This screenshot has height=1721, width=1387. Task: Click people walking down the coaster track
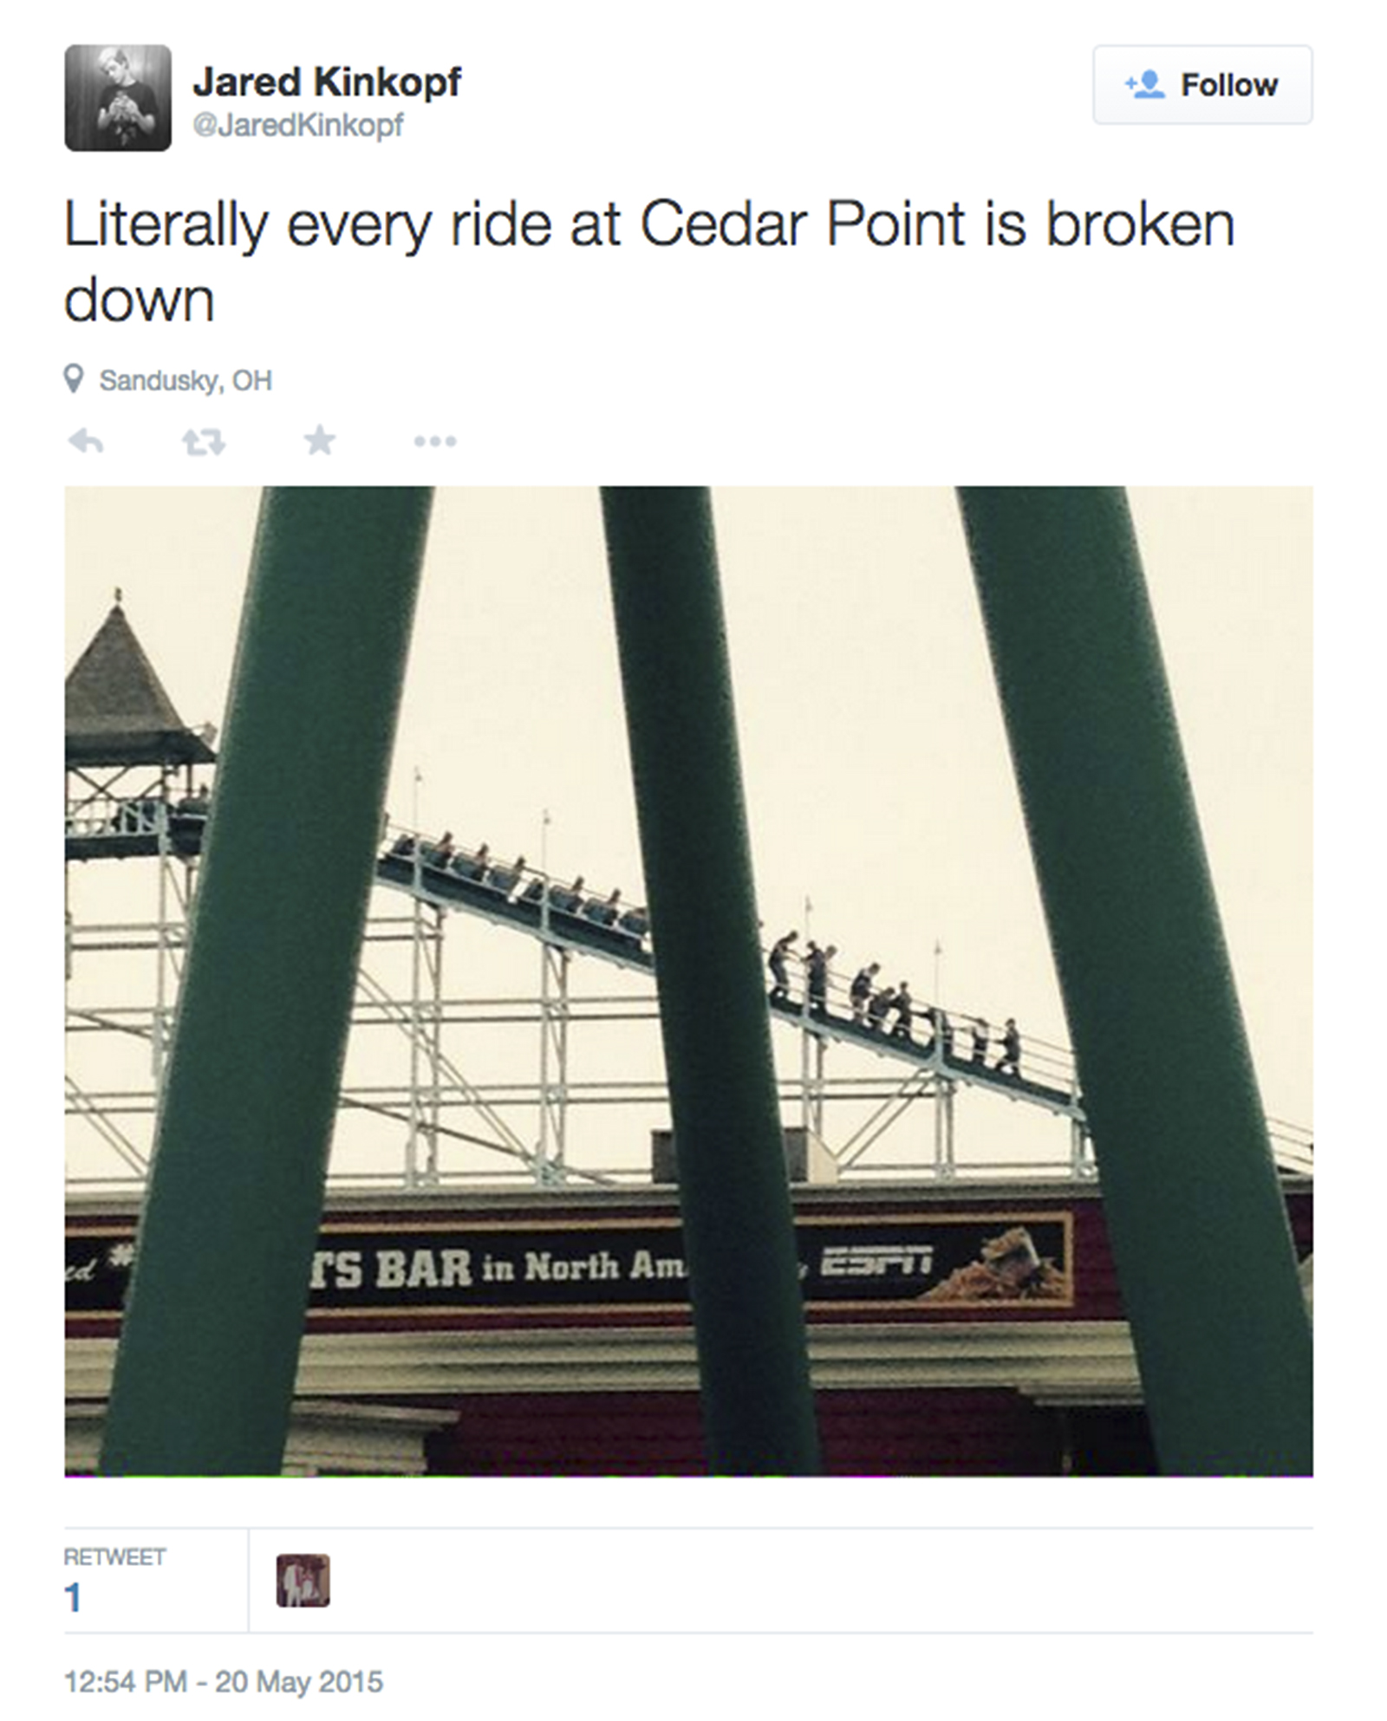[x=893, y=997]
